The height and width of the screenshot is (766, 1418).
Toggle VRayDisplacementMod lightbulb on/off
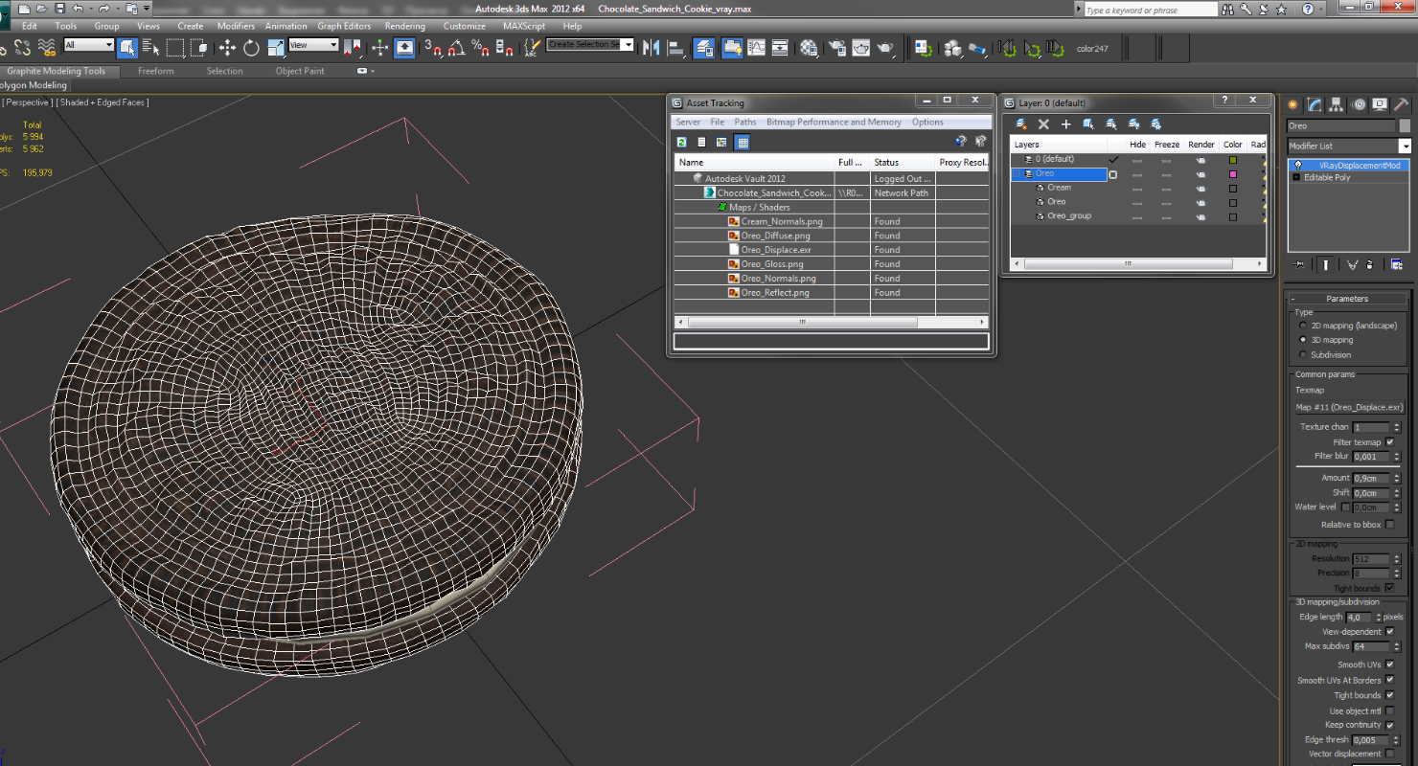click(1297, 165)
